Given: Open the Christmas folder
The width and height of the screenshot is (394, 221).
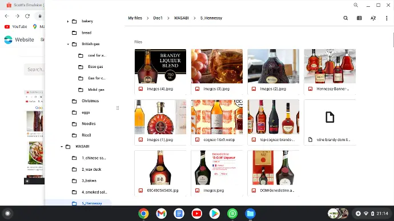Looking at the screenshot, I should click(x=90, y=101).
